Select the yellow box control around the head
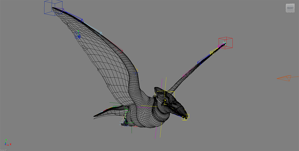The height and width of the screenshot is (151, 299). tap(166, 98)
